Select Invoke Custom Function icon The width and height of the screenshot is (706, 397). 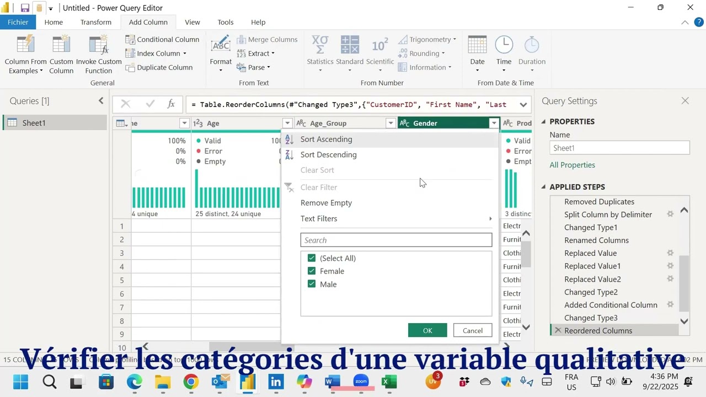point(99,45)
